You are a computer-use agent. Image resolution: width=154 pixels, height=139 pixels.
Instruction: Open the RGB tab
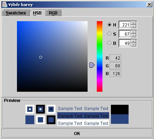(x=53, y=13)
